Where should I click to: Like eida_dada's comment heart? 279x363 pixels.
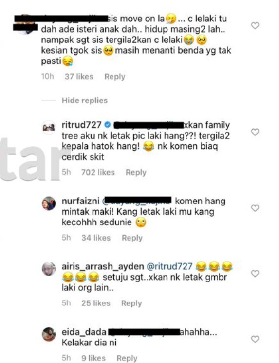click(x=255, y=339)
